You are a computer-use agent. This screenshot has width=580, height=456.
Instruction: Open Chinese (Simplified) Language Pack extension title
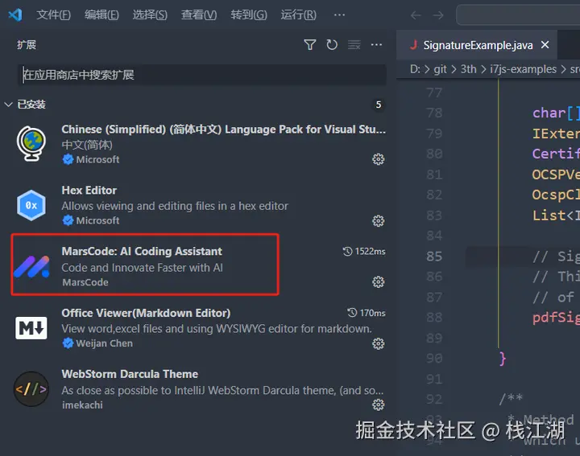click(223, 129)
